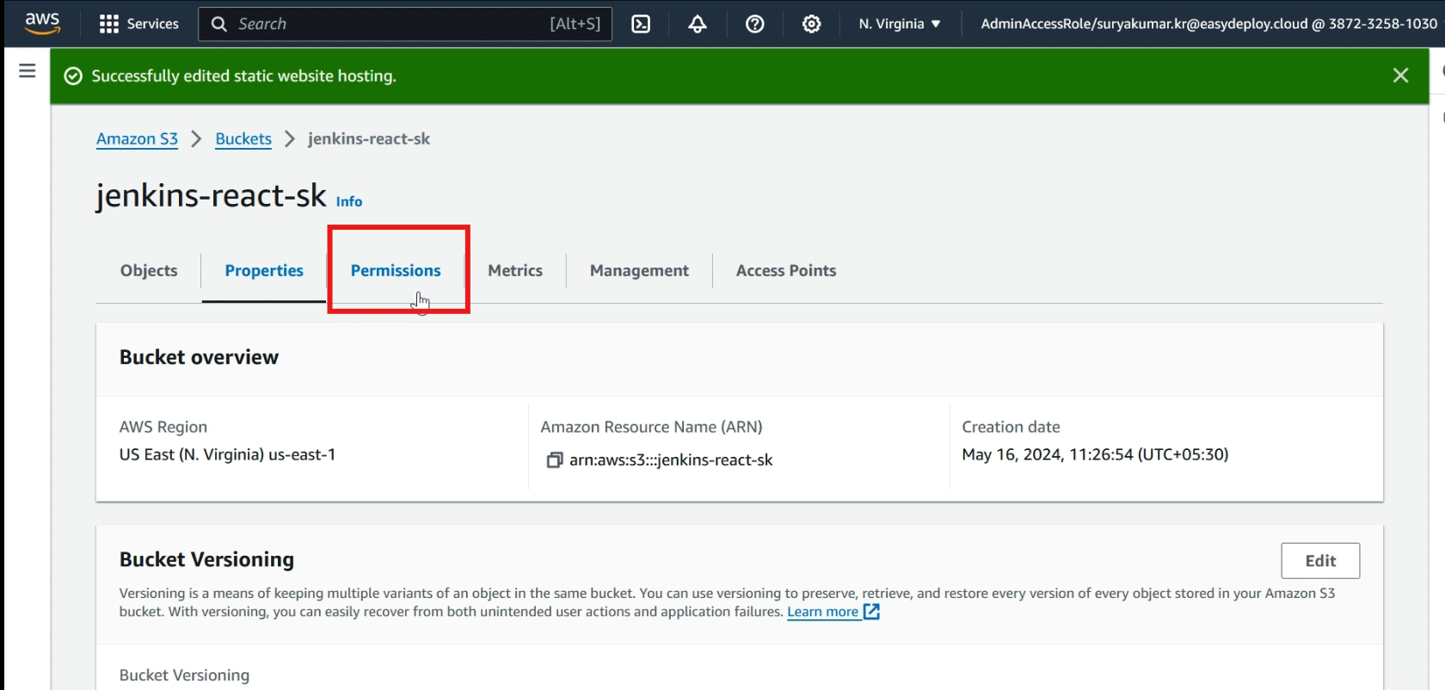The image size is (1445, 690).
Task: Open the Permissions tab
Action: [396, 270]
